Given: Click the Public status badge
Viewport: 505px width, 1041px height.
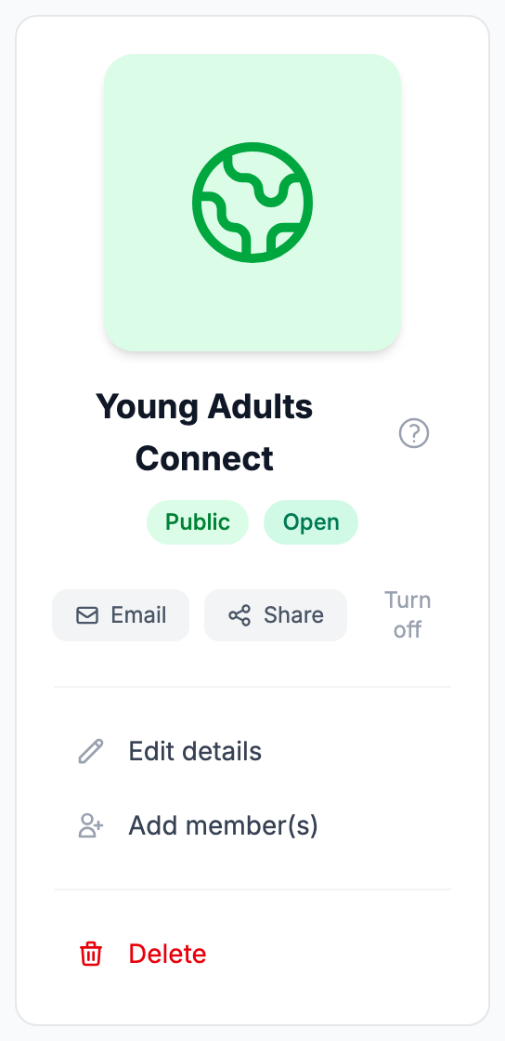Looking at the screenshot, I should (198, 521).
